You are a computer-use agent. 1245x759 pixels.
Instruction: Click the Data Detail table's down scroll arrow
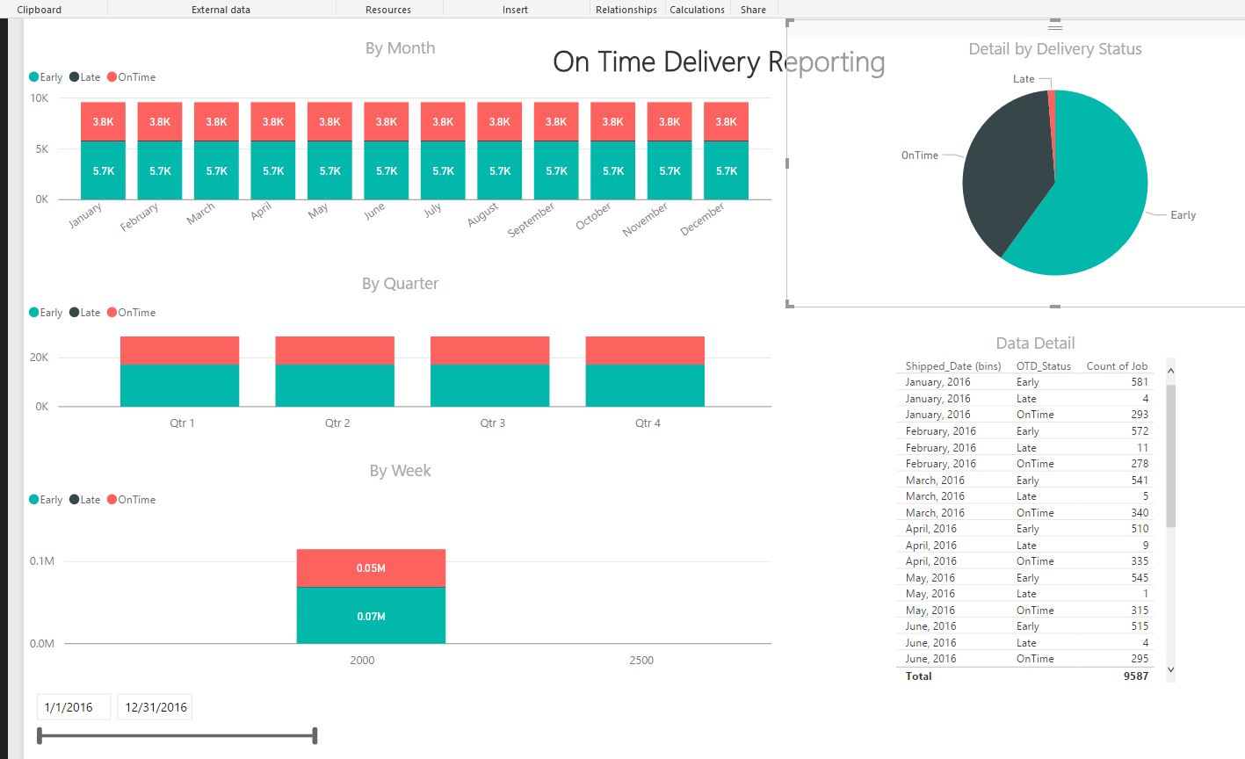tap(1170, 669)
